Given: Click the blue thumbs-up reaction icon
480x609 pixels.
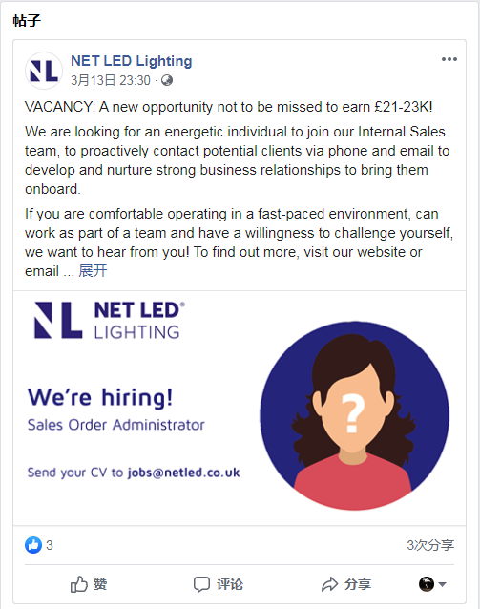Looking at the screenshot, I should tap(33, 545).
